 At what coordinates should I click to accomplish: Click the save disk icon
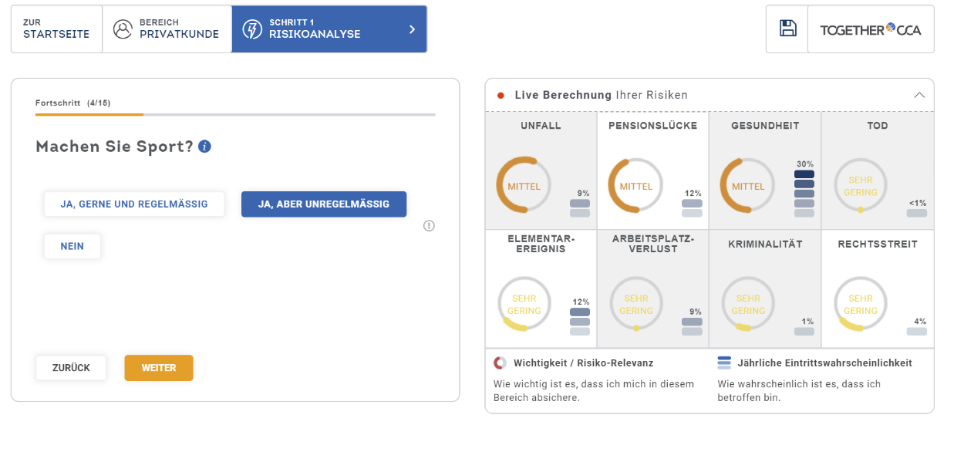coord(787,29)
